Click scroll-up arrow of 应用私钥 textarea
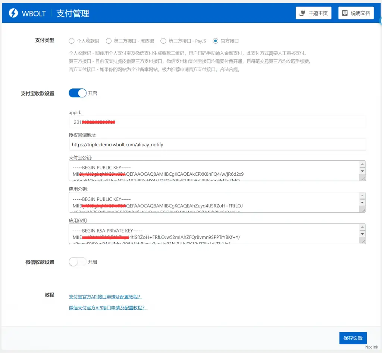 coord(362,227)
